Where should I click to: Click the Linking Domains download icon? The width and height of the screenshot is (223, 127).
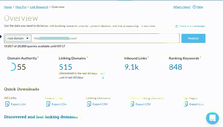click(x=89, y=104)
